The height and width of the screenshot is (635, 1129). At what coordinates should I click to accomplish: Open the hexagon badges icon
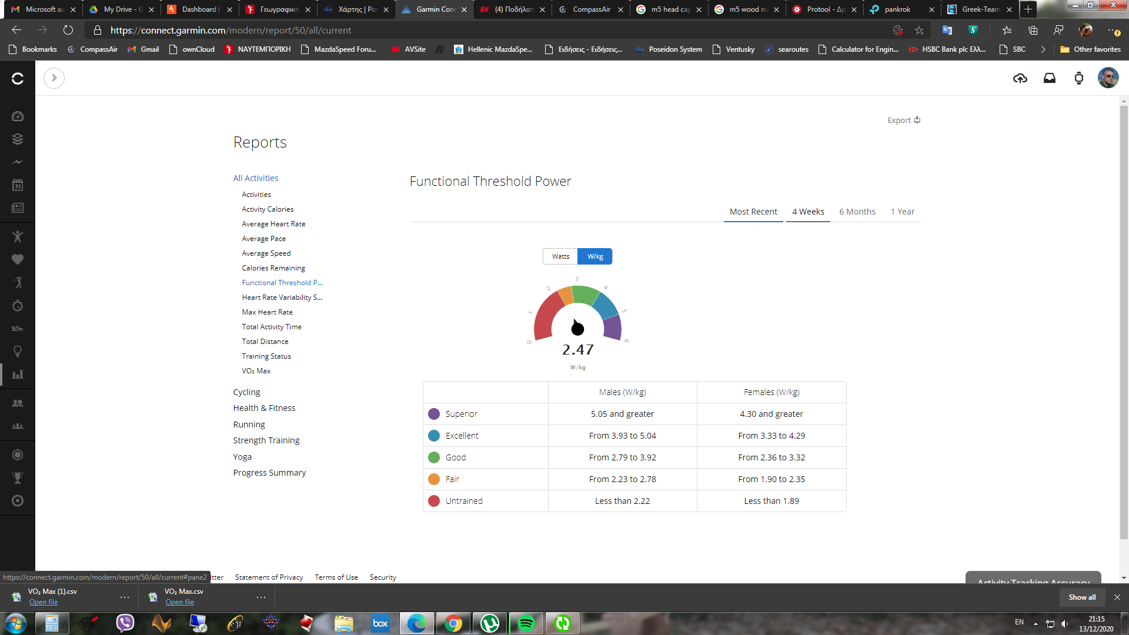(18, 455)
